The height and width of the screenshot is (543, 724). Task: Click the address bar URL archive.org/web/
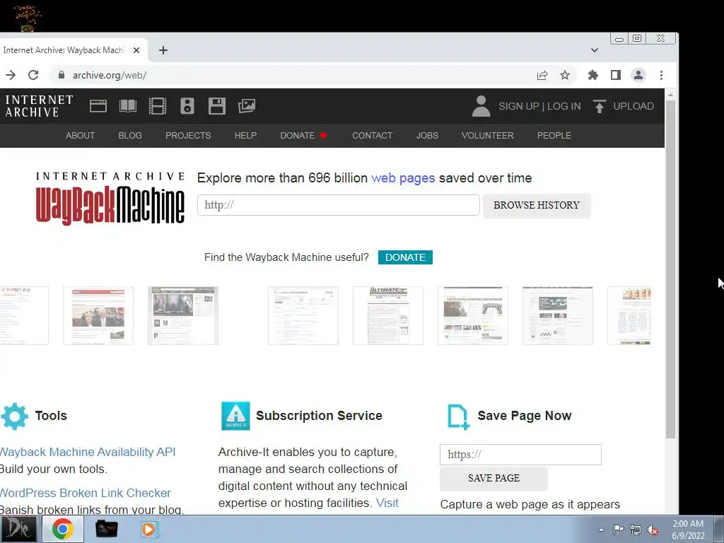click(x=110, y=75)
